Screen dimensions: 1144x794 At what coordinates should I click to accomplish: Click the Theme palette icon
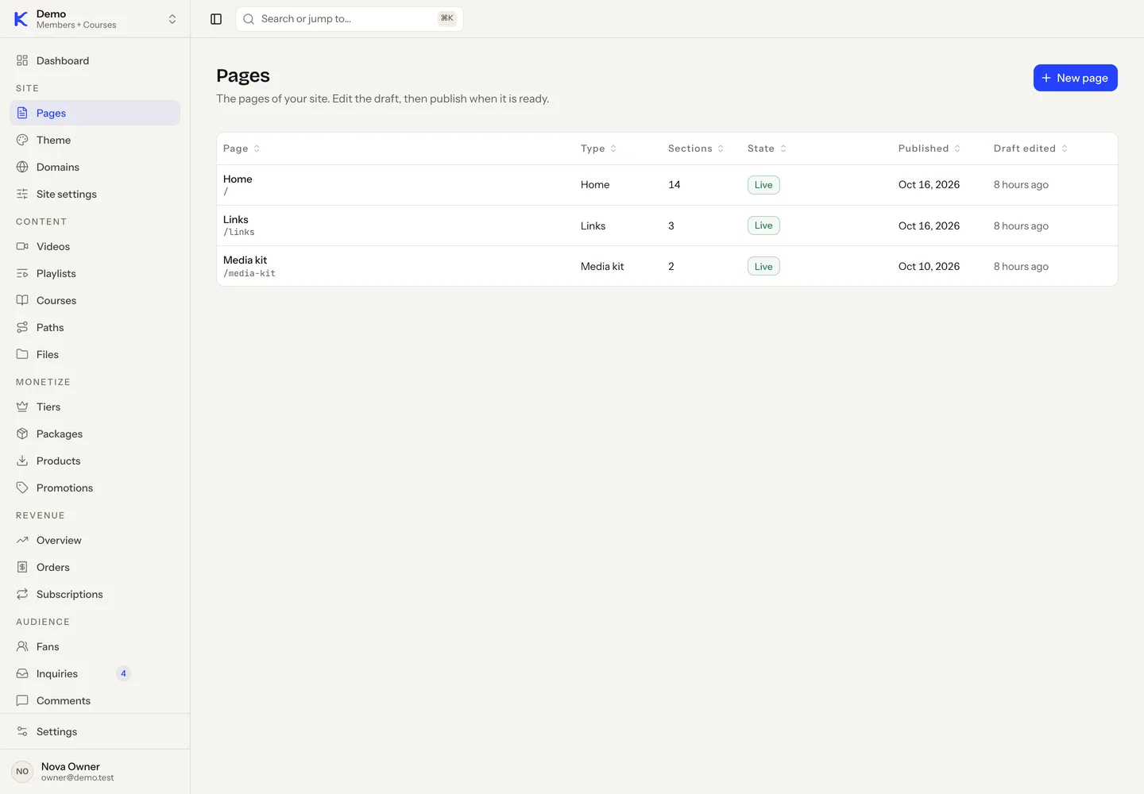pyautogui.click(x=22, y=140)
